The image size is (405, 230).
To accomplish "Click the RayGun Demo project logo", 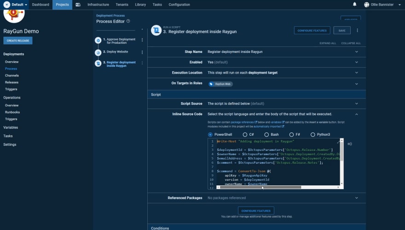I will [14, 15].
